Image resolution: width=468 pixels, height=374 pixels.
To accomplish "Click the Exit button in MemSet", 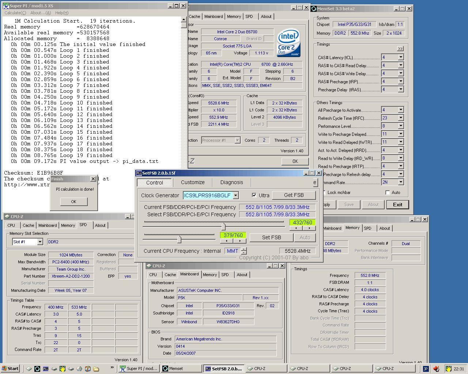I will (397, 205).
